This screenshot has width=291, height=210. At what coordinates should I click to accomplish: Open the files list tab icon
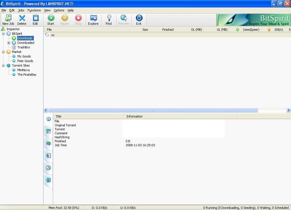(x=48, y=155)
